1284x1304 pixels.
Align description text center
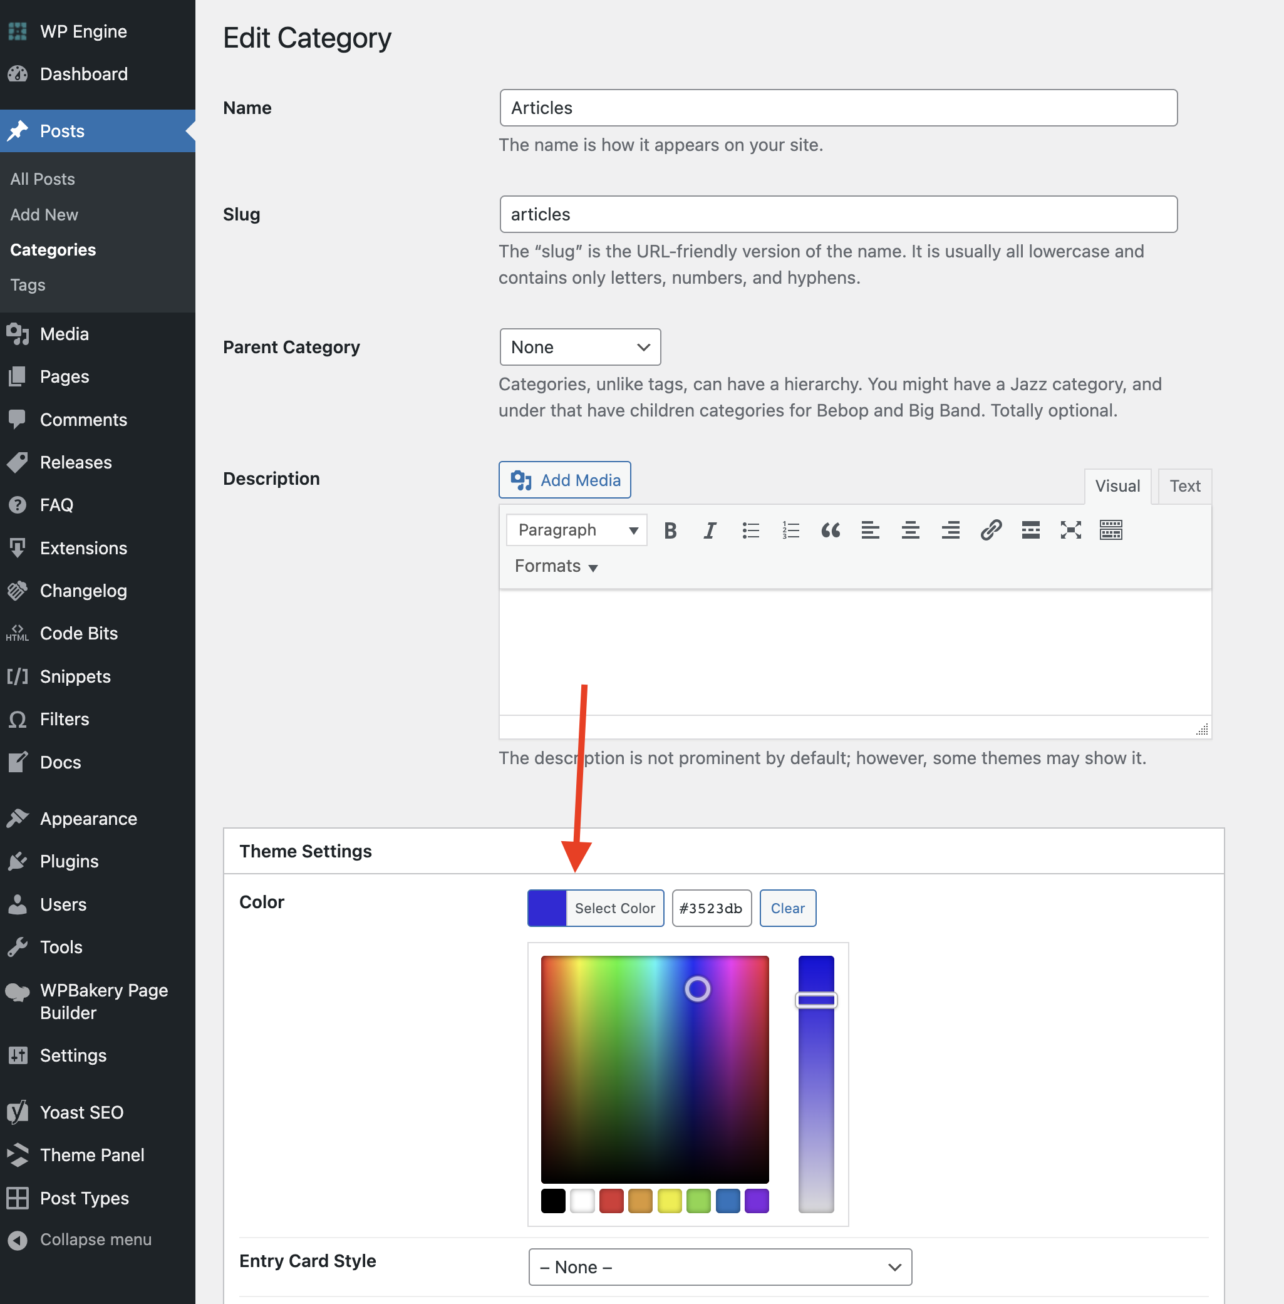[x=911, y=530]
